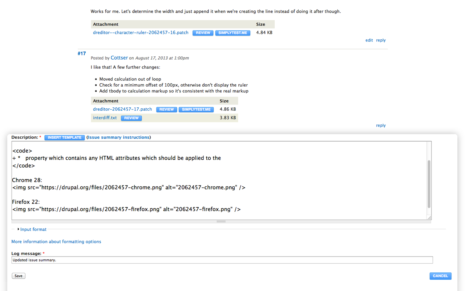This screenshot has height=291, width=465.
Task: Focus the Log message field
Action: click(222, 260)
